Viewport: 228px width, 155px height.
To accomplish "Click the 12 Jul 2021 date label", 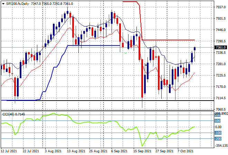I will 9,151.
